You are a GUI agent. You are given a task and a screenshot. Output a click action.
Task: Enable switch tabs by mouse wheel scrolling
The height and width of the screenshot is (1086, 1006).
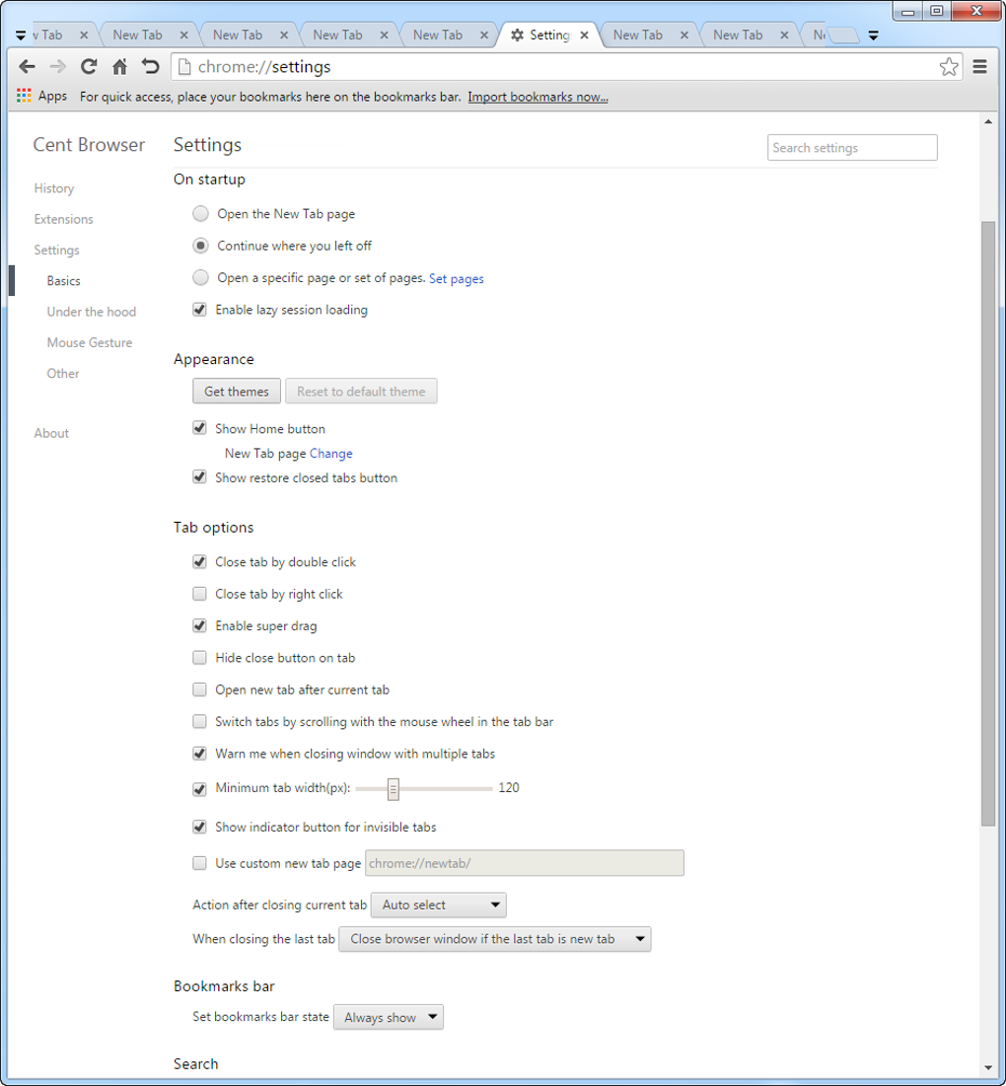199,721
